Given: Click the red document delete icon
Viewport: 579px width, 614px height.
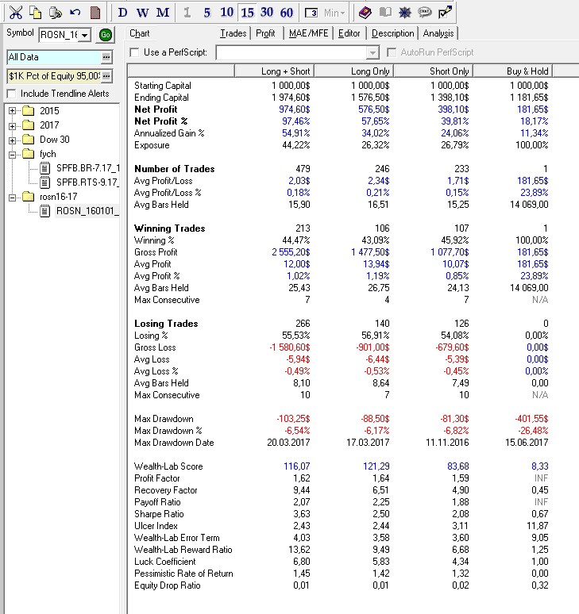Looking at the screenshot, I should click(95, 13).
